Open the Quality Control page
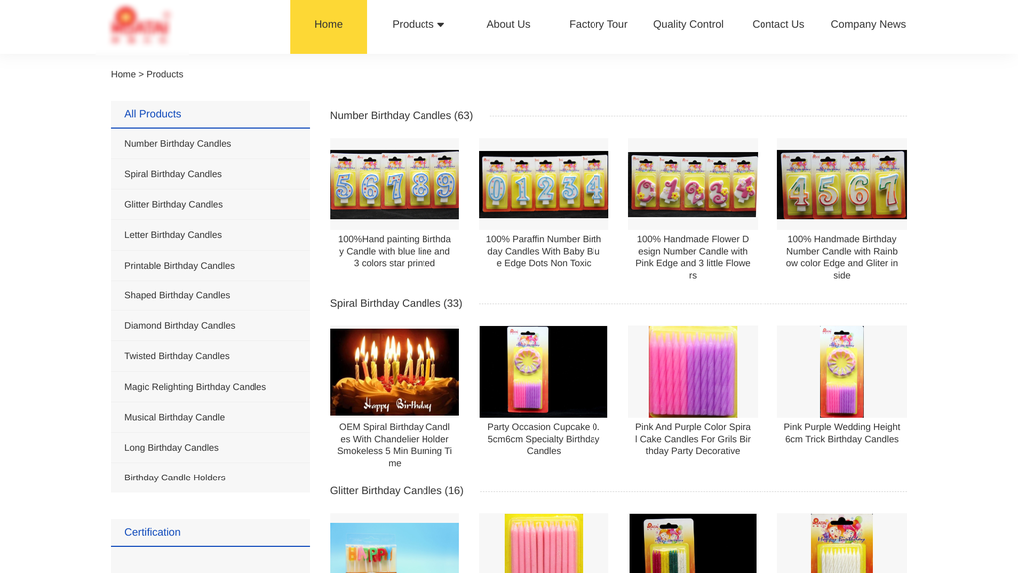Viewport: 1018px width, 573px height. [688, 25]
